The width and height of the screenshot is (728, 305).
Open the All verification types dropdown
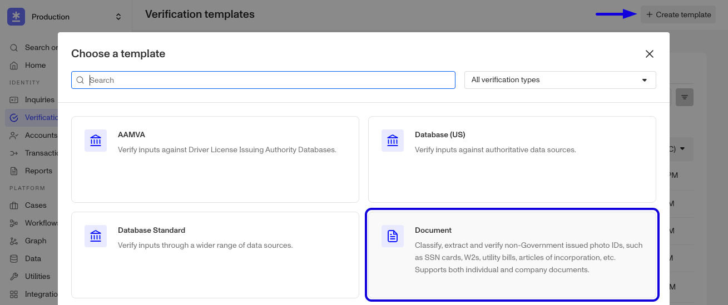(x=560, y=80)
